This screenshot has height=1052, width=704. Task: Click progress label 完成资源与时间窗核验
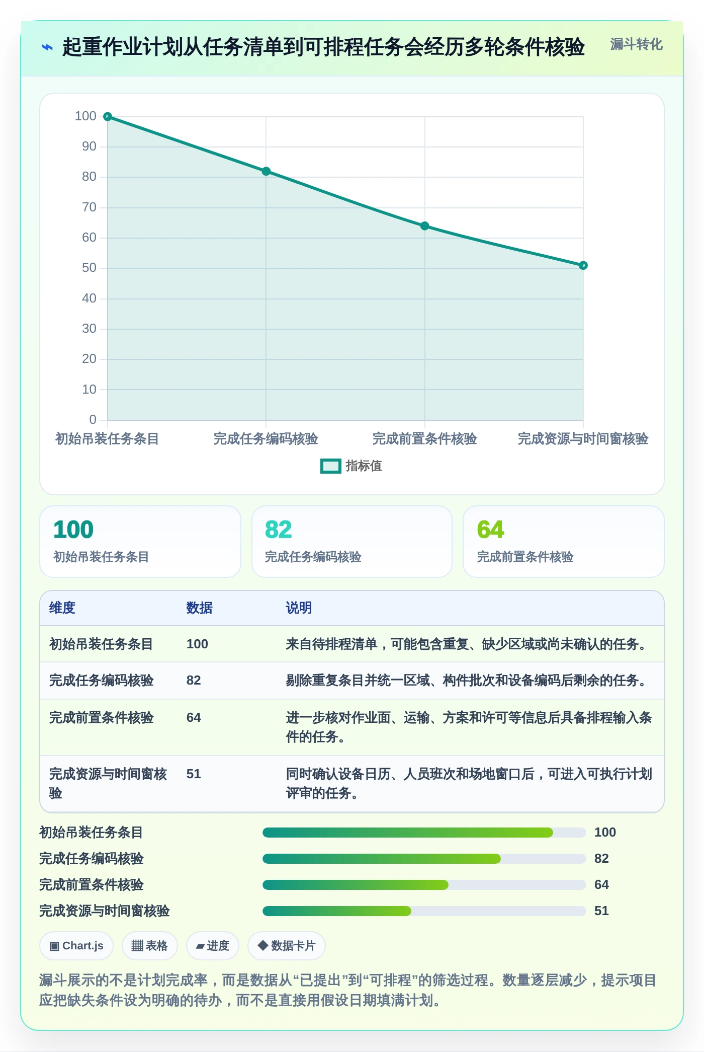coord(105,911)
